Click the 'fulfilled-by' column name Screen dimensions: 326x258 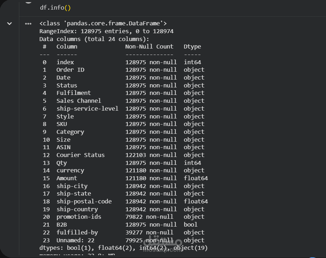[x=77, y=232]
